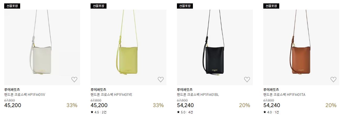The image size is (346, 117).
Task: Favorite the black HP1FM01BL crossbag
Action: point(247,79)
